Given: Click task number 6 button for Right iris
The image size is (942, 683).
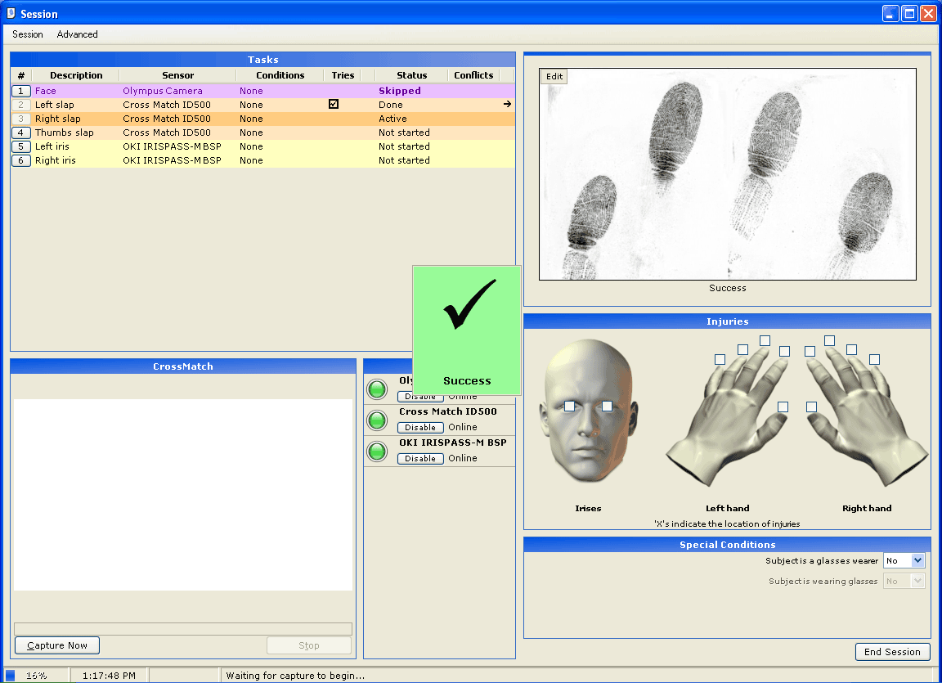Looking at the screenshot, I should click(x=21, y=160).
